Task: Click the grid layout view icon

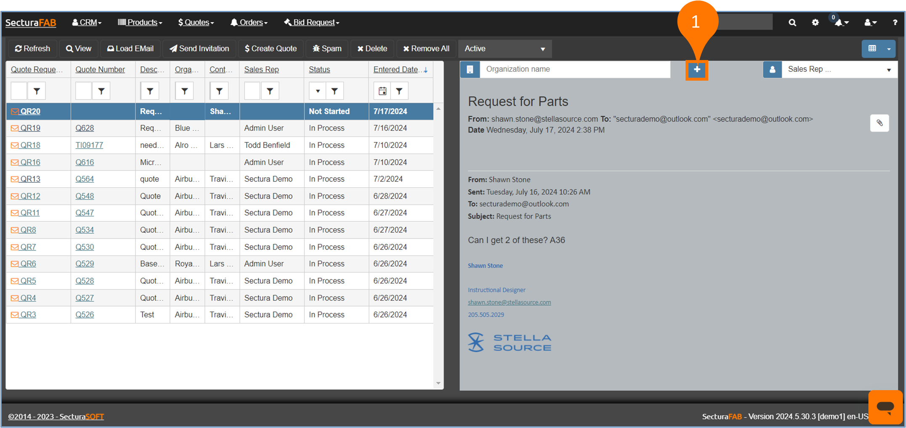Action: 872,49
